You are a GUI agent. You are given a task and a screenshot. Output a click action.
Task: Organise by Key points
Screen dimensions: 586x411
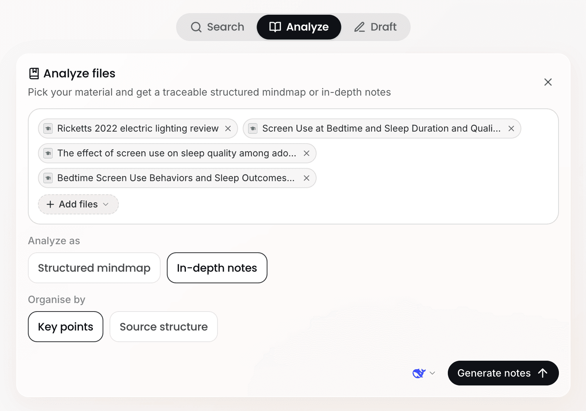(x=65, y=327)
